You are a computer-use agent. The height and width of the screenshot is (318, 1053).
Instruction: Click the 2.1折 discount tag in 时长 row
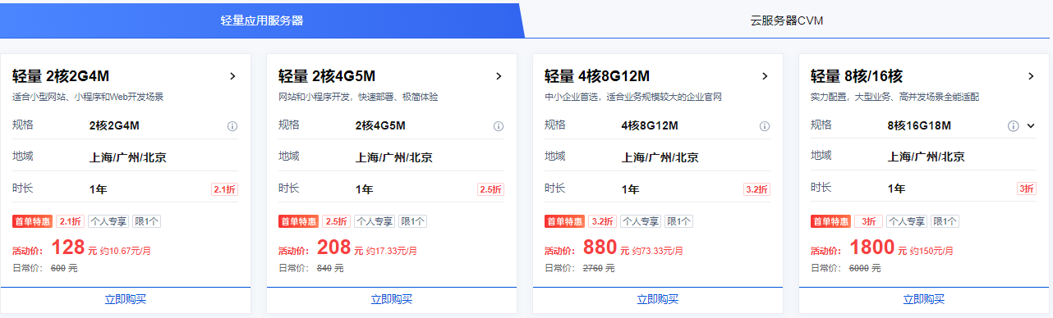[224, 189]
